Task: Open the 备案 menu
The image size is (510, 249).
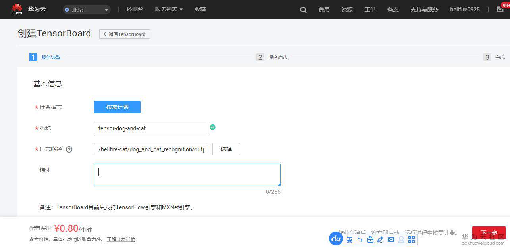Action: (x=393, y=10)
